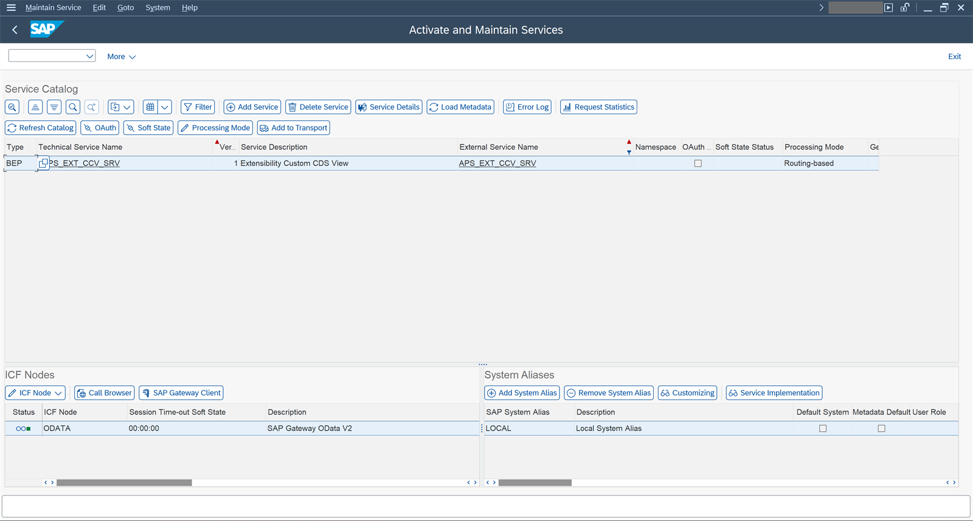Click Call Browser

104,393
